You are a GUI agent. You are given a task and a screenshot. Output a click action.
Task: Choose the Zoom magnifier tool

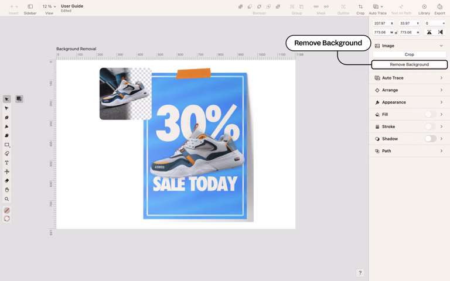coord(7,199)
